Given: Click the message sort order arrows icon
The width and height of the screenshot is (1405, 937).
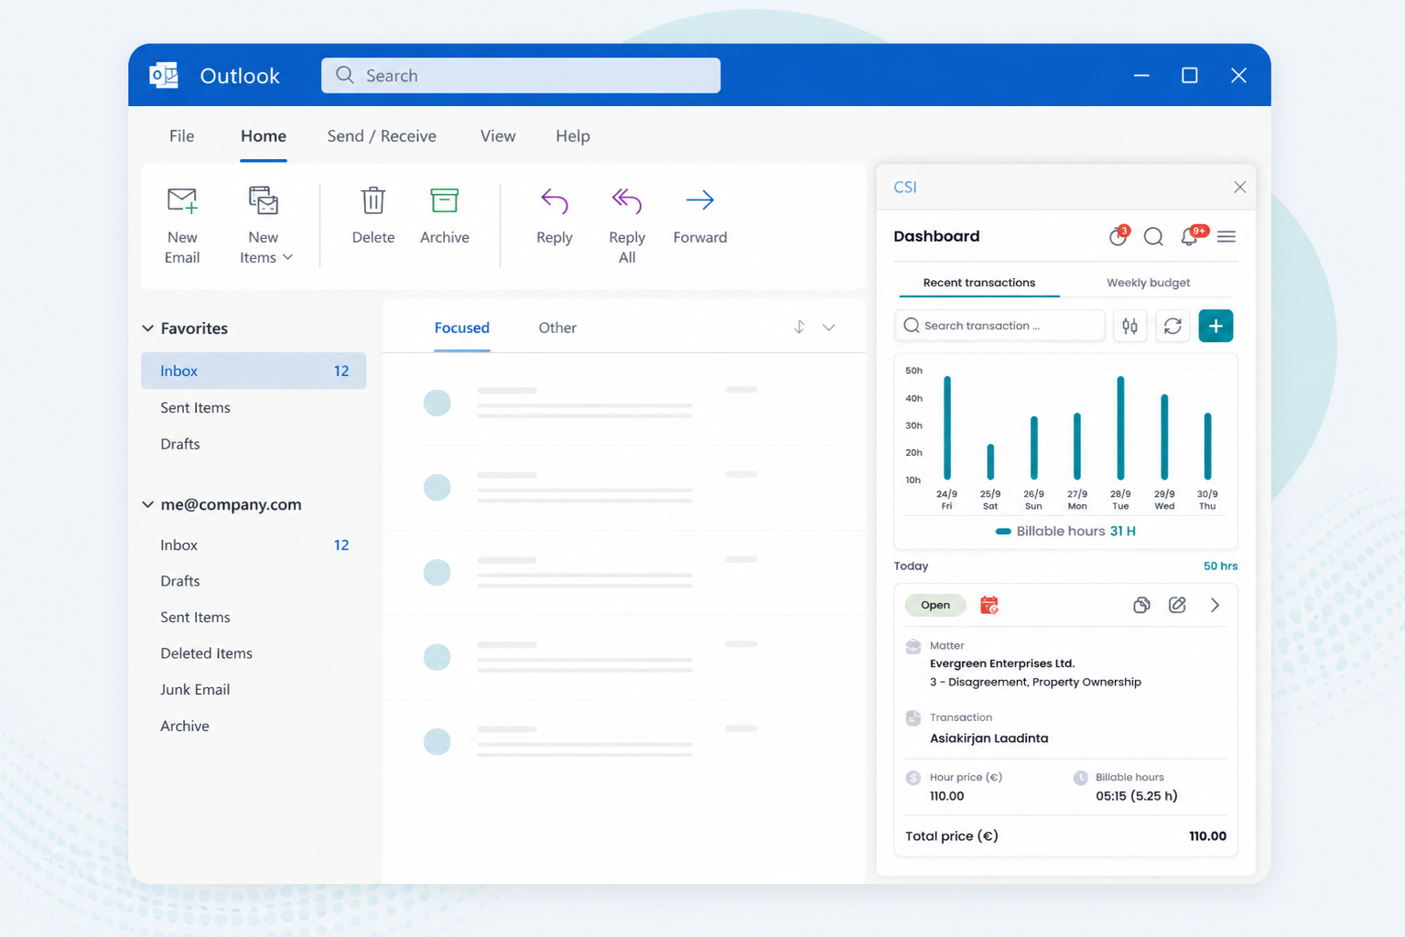Looking at the screenshot, I should tap(799, 328).
